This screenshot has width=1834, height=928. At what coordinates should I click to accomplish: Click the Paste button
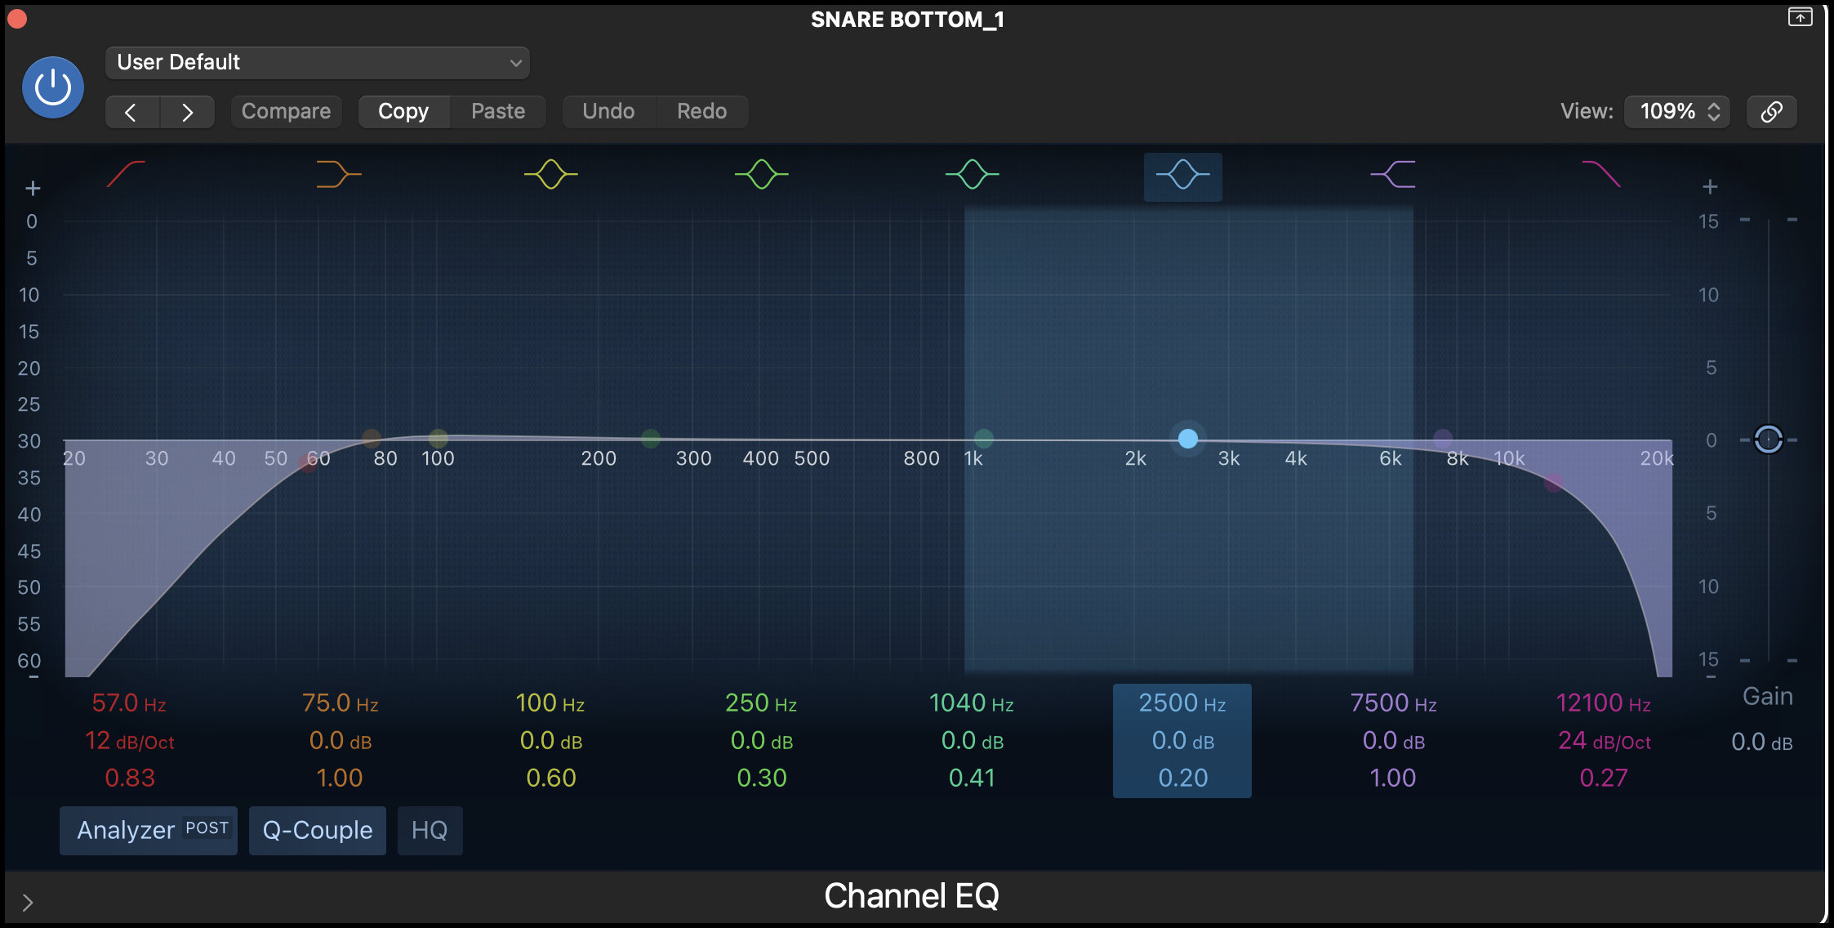click(x=498, y=112)
